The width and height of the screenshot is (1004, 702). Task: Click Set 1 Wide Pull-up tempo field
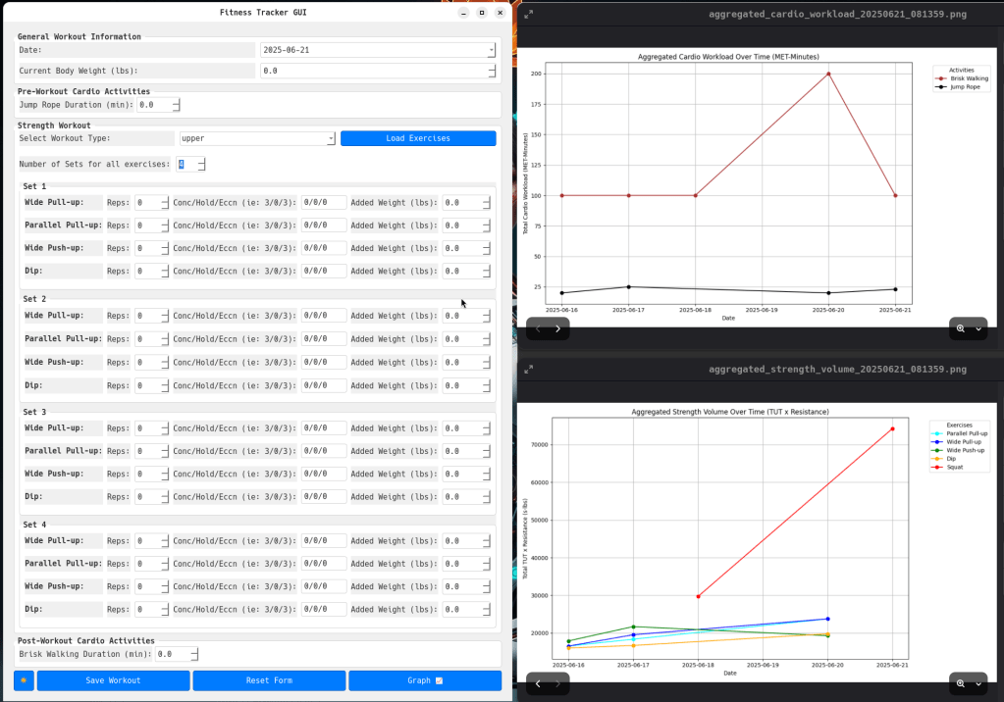[x=323, y=203]
